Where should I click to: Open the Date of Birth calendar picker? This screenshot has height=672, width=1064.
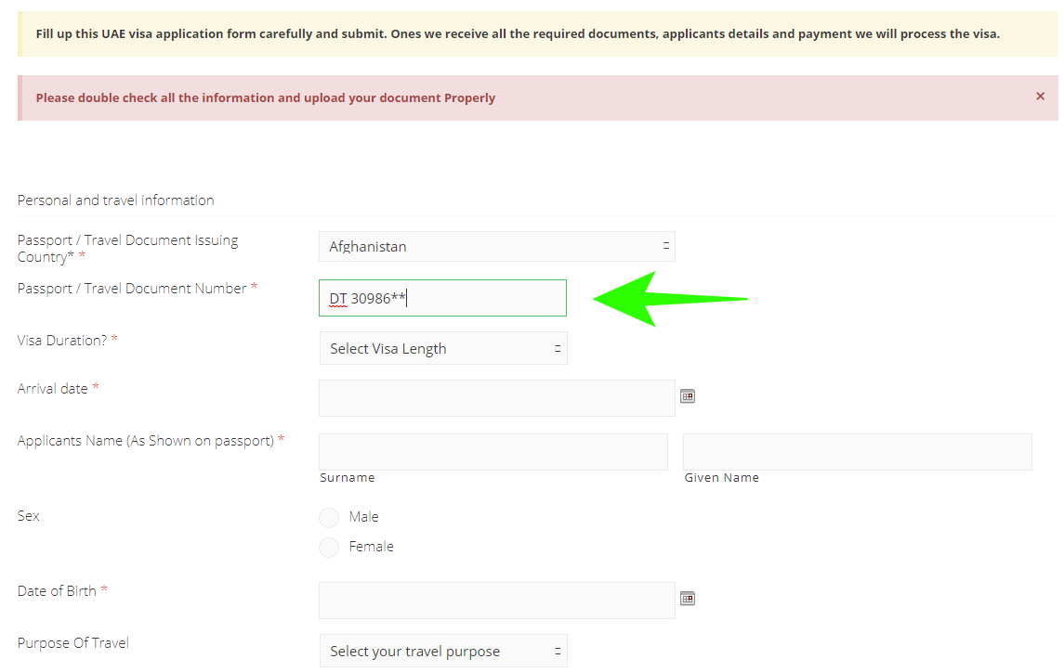coord(688,598)
